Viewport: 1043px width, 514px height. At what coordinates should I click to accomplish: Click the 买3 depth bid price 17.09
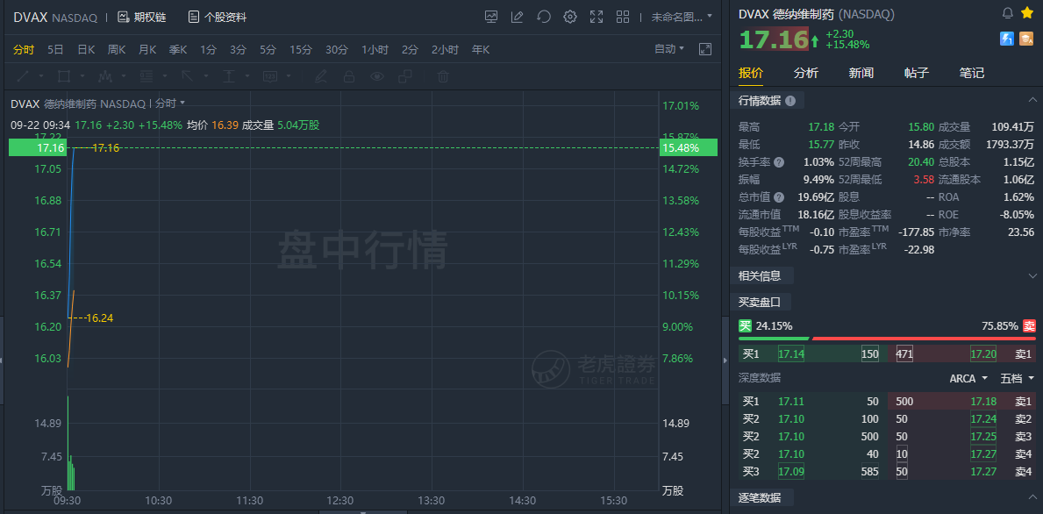click(x=791, y=471)
